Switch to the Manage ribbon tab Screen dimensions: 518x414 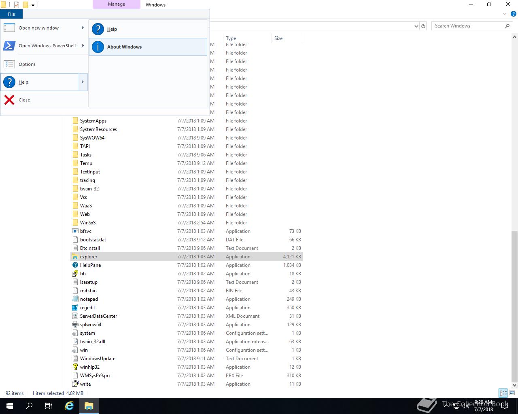[117, 4]
